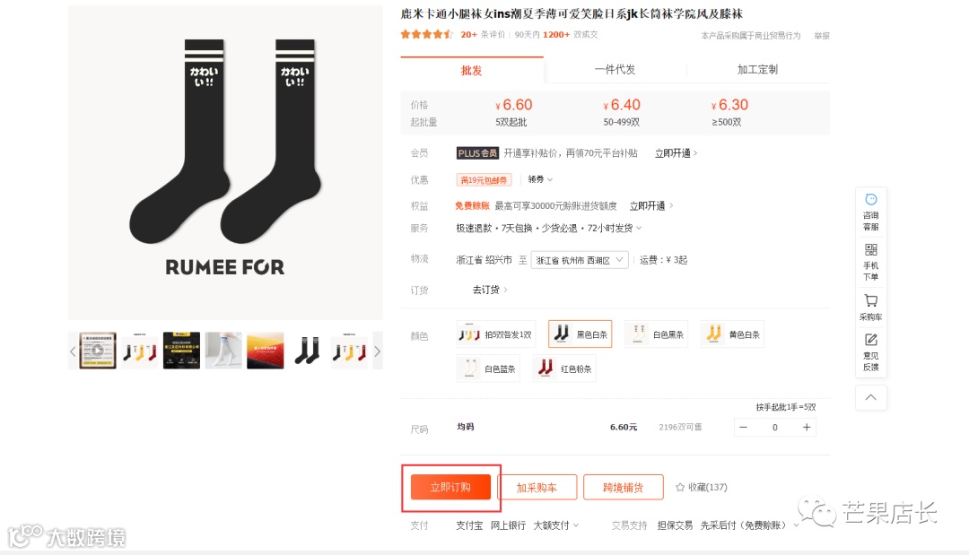Switch to the 加工定制 tab
969x555 pixels.
tap(757, 70)
